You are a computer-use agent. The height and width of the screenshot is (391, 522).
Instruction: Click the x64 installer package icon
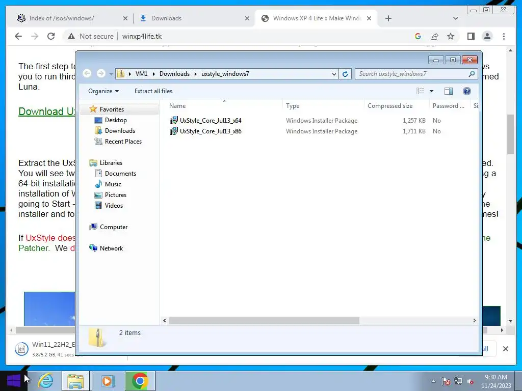click(173, 120)
